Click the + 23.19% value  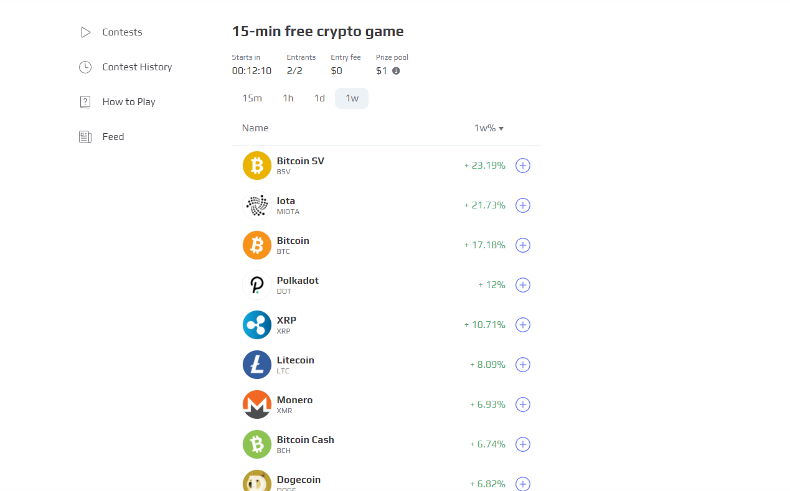tap(485, 166)
